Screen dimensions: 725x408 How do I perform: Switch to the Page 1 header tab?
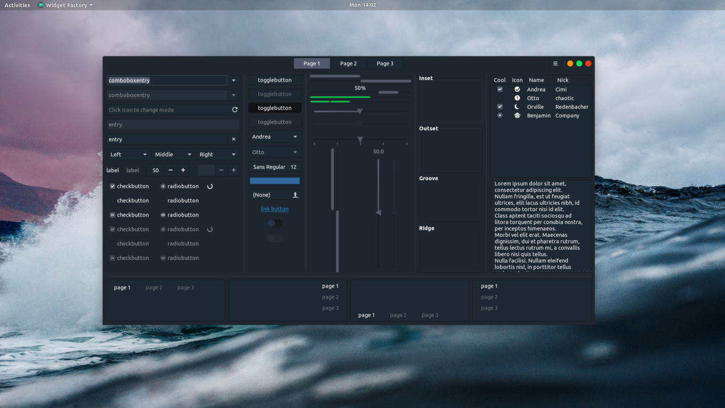[x=312, y=63]
